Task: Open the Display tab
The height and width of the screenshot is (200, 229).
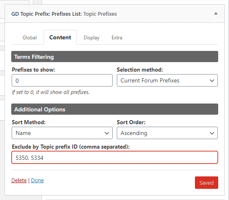Action: [91, 38]
